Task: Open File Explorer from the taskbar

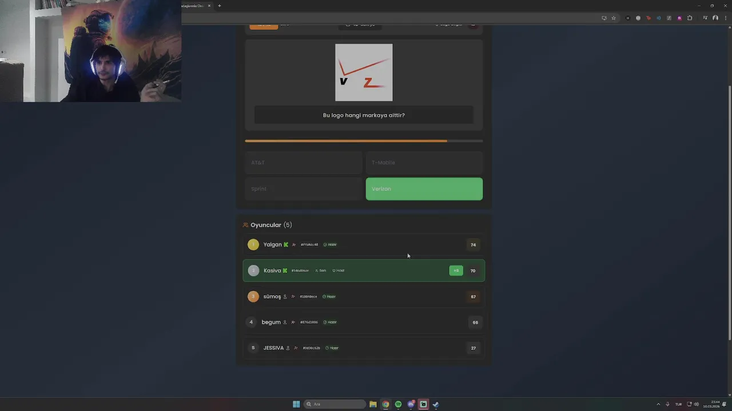Action: pos(373,404)
